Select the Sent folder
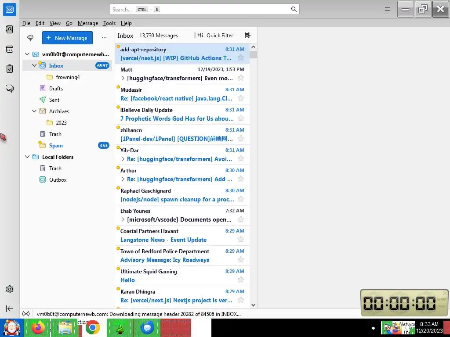Image resolution: width=450 pixels, height=337 pixels. coord(67,100)
